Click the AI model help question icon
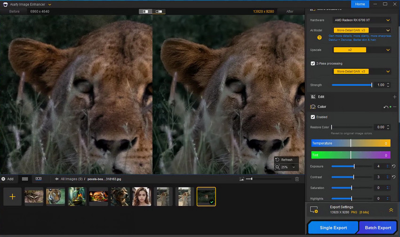Screen dimensions: 400x237 tap(319, 38)
